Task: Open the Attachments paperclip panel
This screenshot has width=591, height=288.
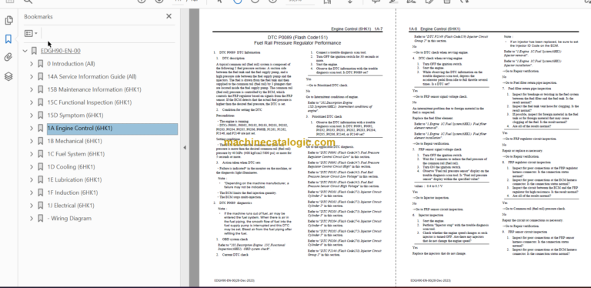Action: coord(8,57)
